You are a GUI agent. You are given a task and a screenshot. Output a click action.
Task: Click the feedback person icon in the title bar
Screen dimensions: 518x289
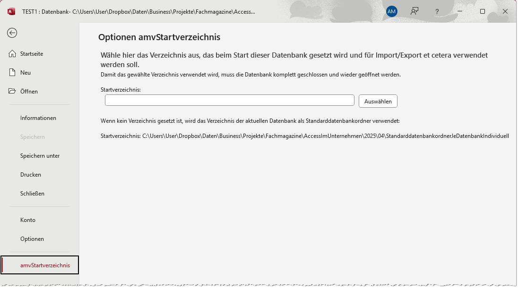(414, 11)
